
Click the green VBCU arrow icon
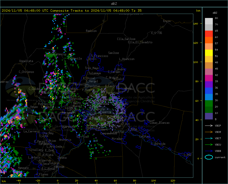click(x=209, y=145)
